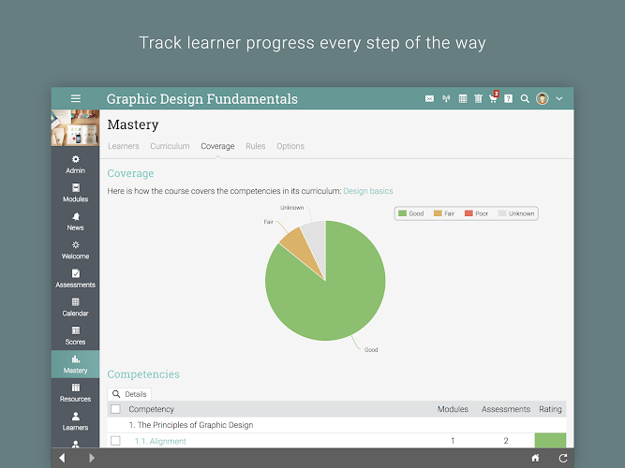
Task: Click the search magnifier in header
Action: [525, 99]
